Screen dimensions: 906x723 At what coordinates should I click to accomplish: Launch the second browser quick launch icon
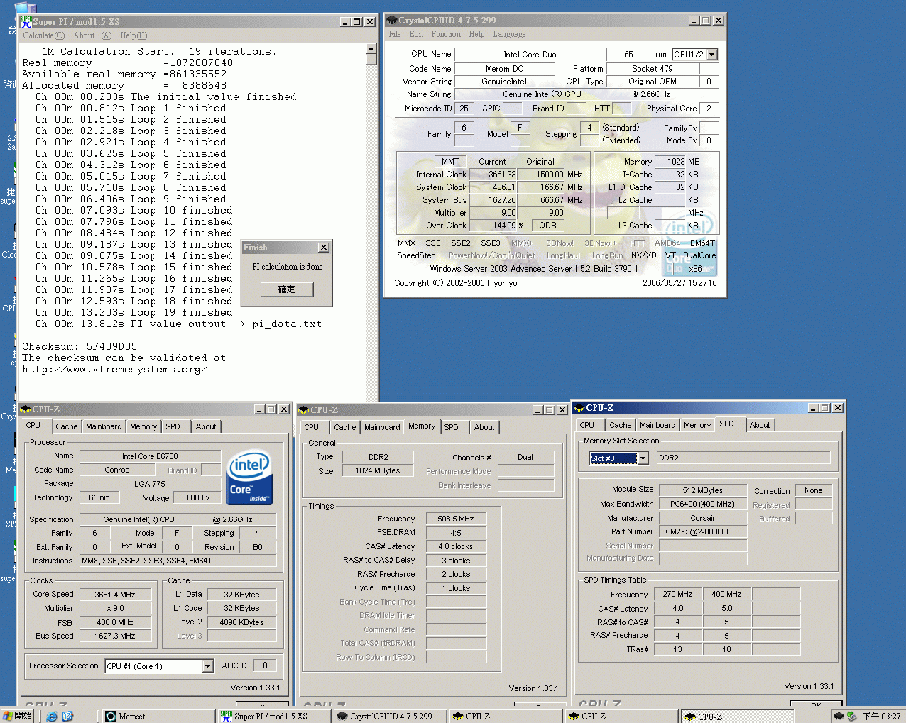pos(67,717)
